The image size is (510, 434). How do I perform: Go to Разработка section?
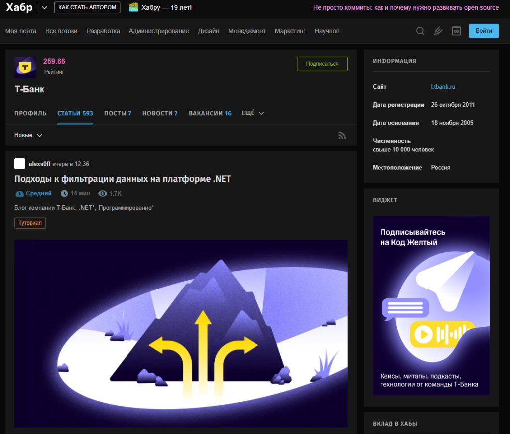point(103,31)
